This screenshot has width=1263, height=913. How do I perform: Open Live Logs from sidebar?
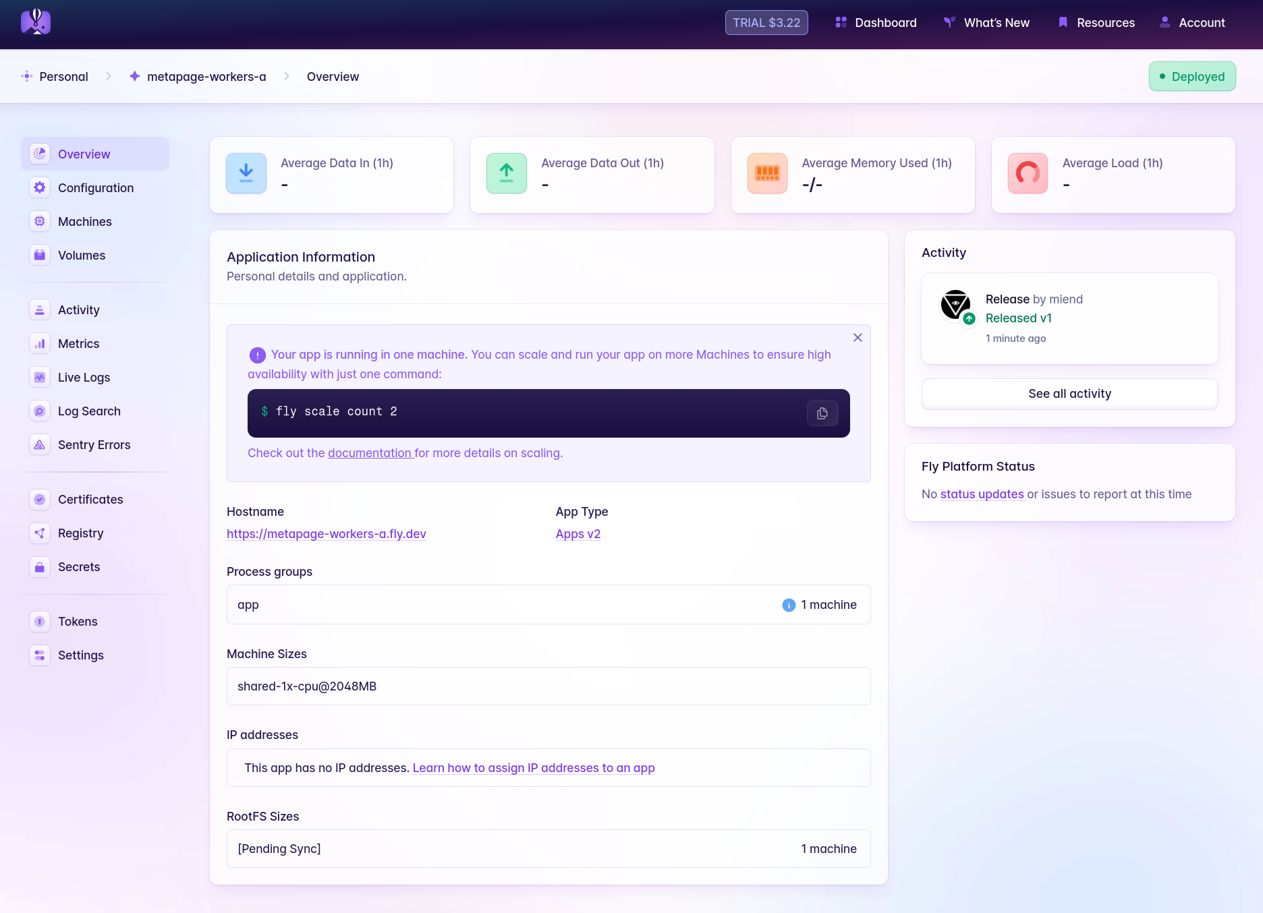[95, 377]
